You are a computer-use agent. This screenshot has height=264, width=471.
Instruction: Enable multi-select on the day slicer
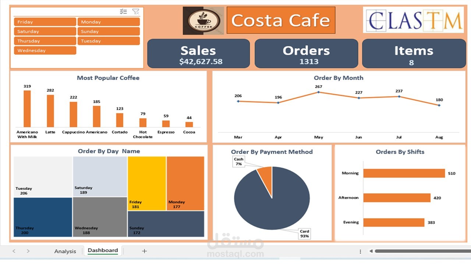[x=123, y=12]
